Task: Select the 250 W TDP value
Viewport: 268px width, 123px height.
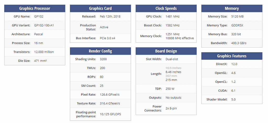Action: click(x=170, y=89)
